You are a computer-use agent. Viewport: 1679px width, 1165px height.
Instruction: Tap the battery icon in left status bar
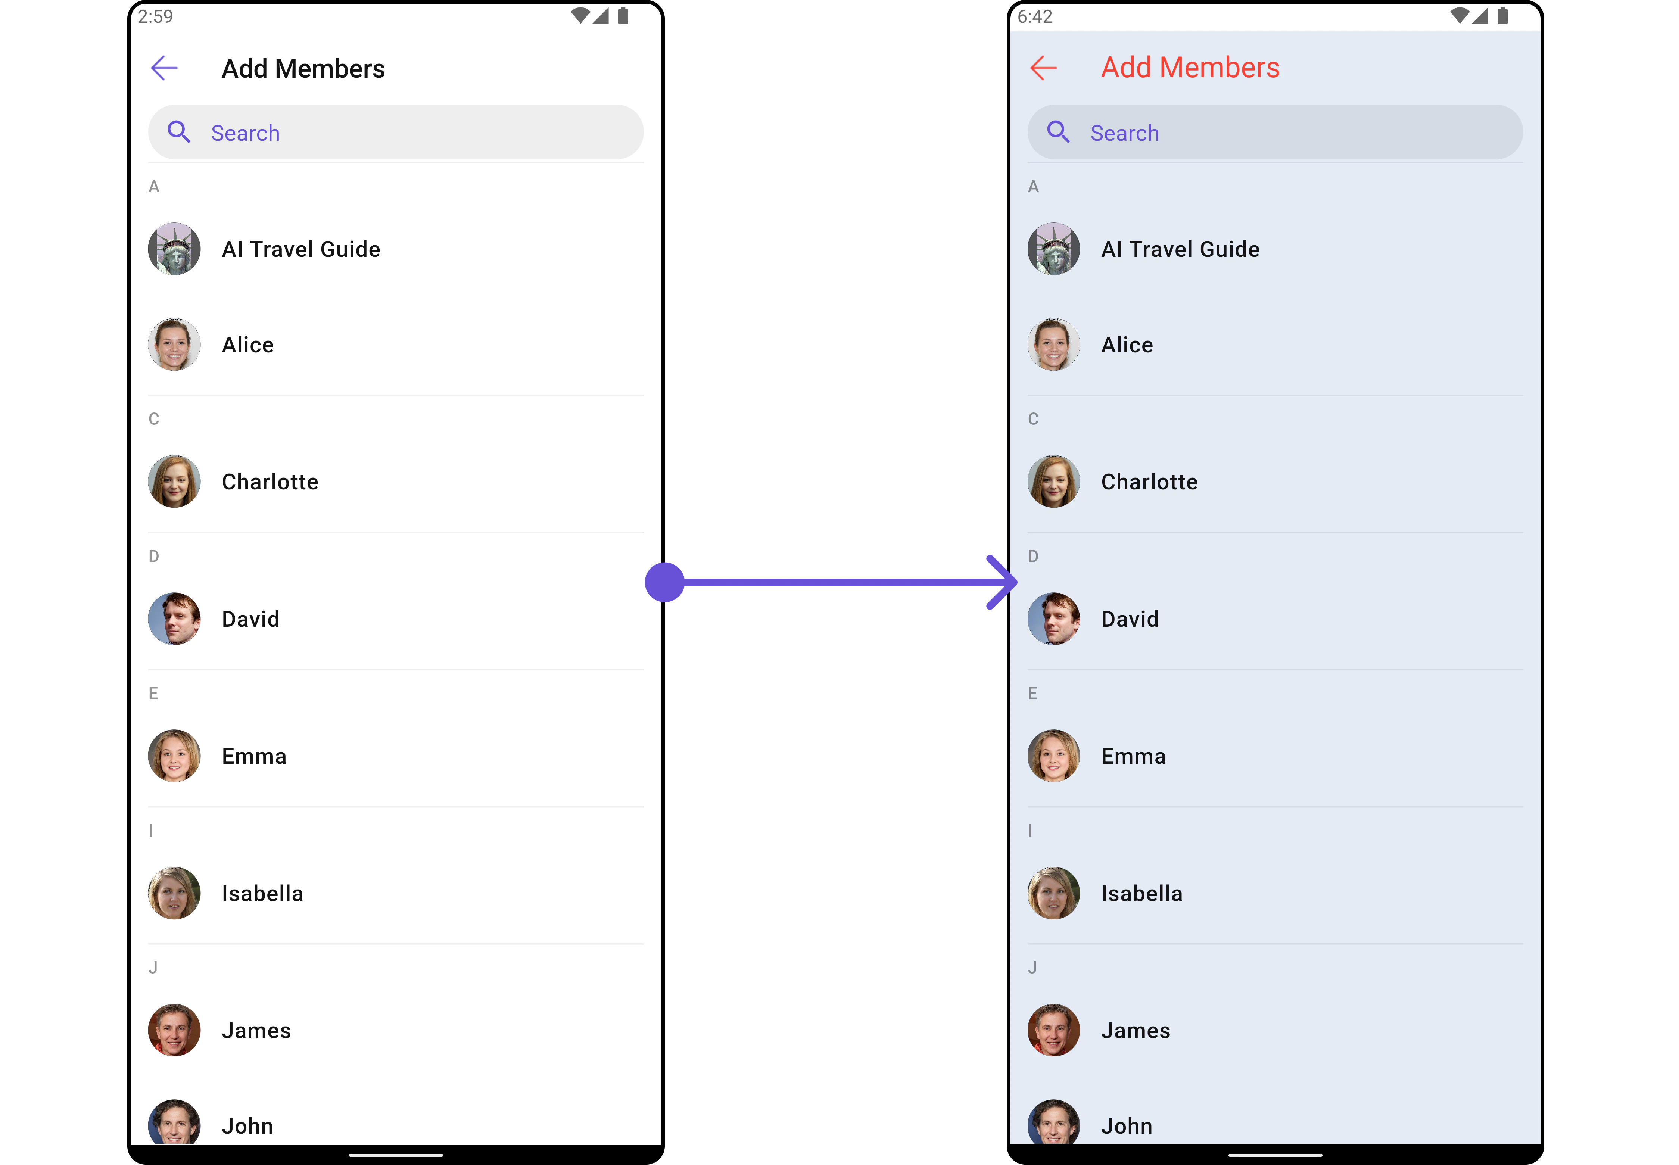[x=623, y=16]
